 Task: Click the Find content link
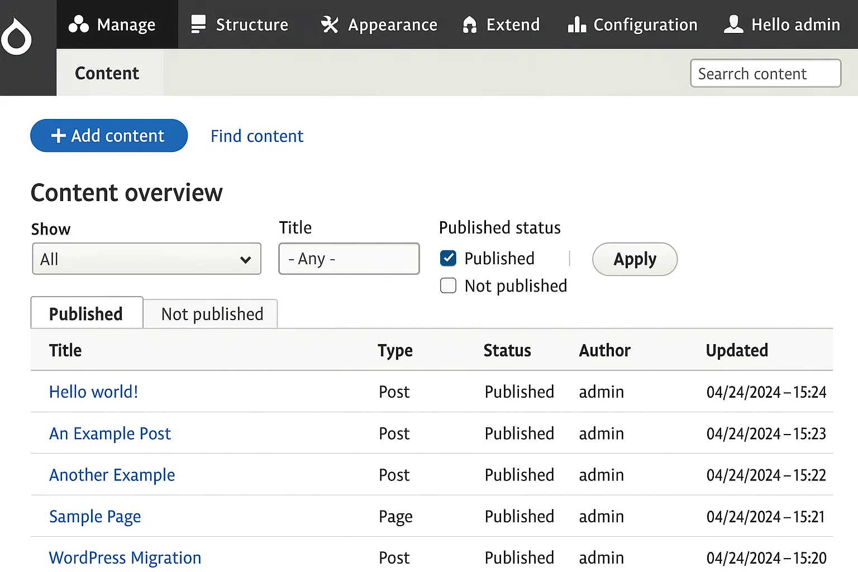pos(256,136)
